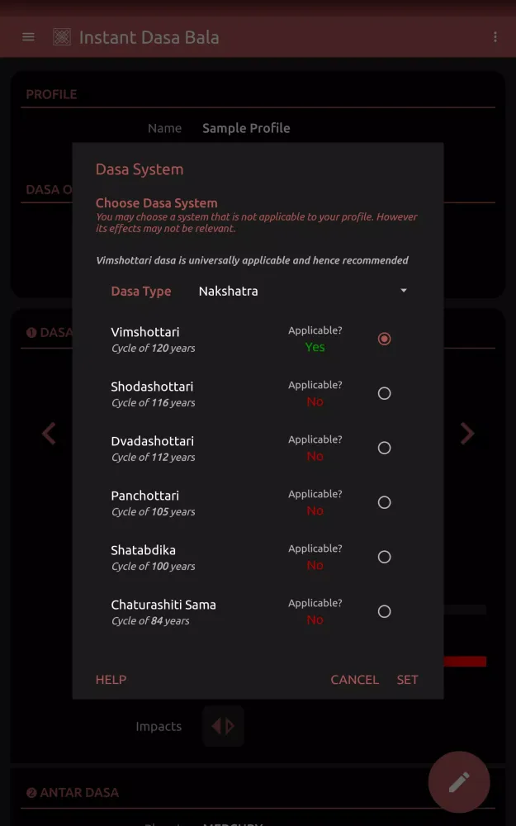Go to next dasa with right arrow

coord(467,433)
